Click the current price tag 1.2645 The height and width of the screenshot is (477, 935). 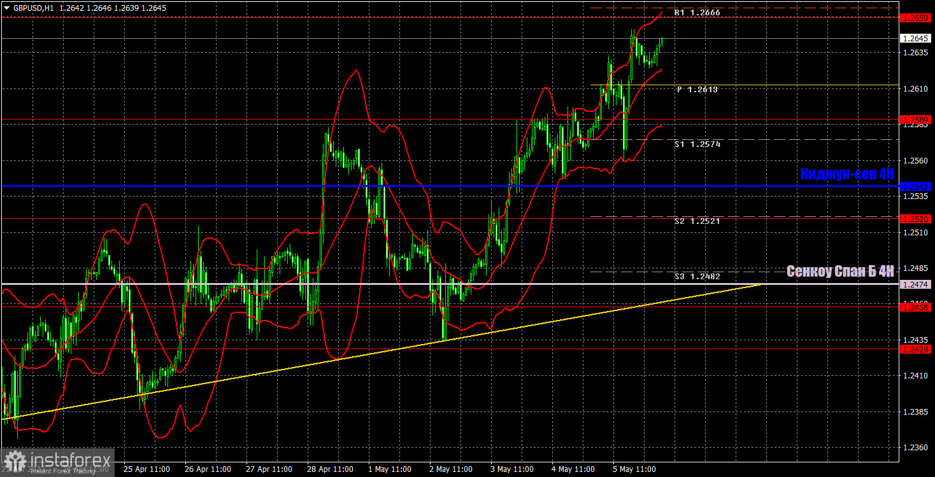click(x=916, y=39)
